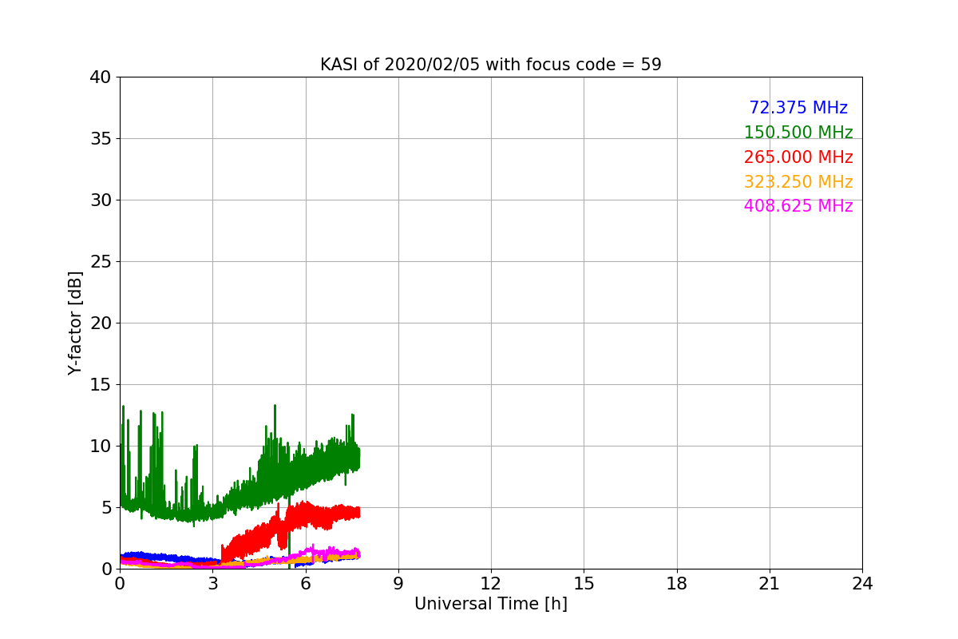Click the x-axis tick label '12'
The height and width of the screenshot is (639, 958).
[491, 584]
